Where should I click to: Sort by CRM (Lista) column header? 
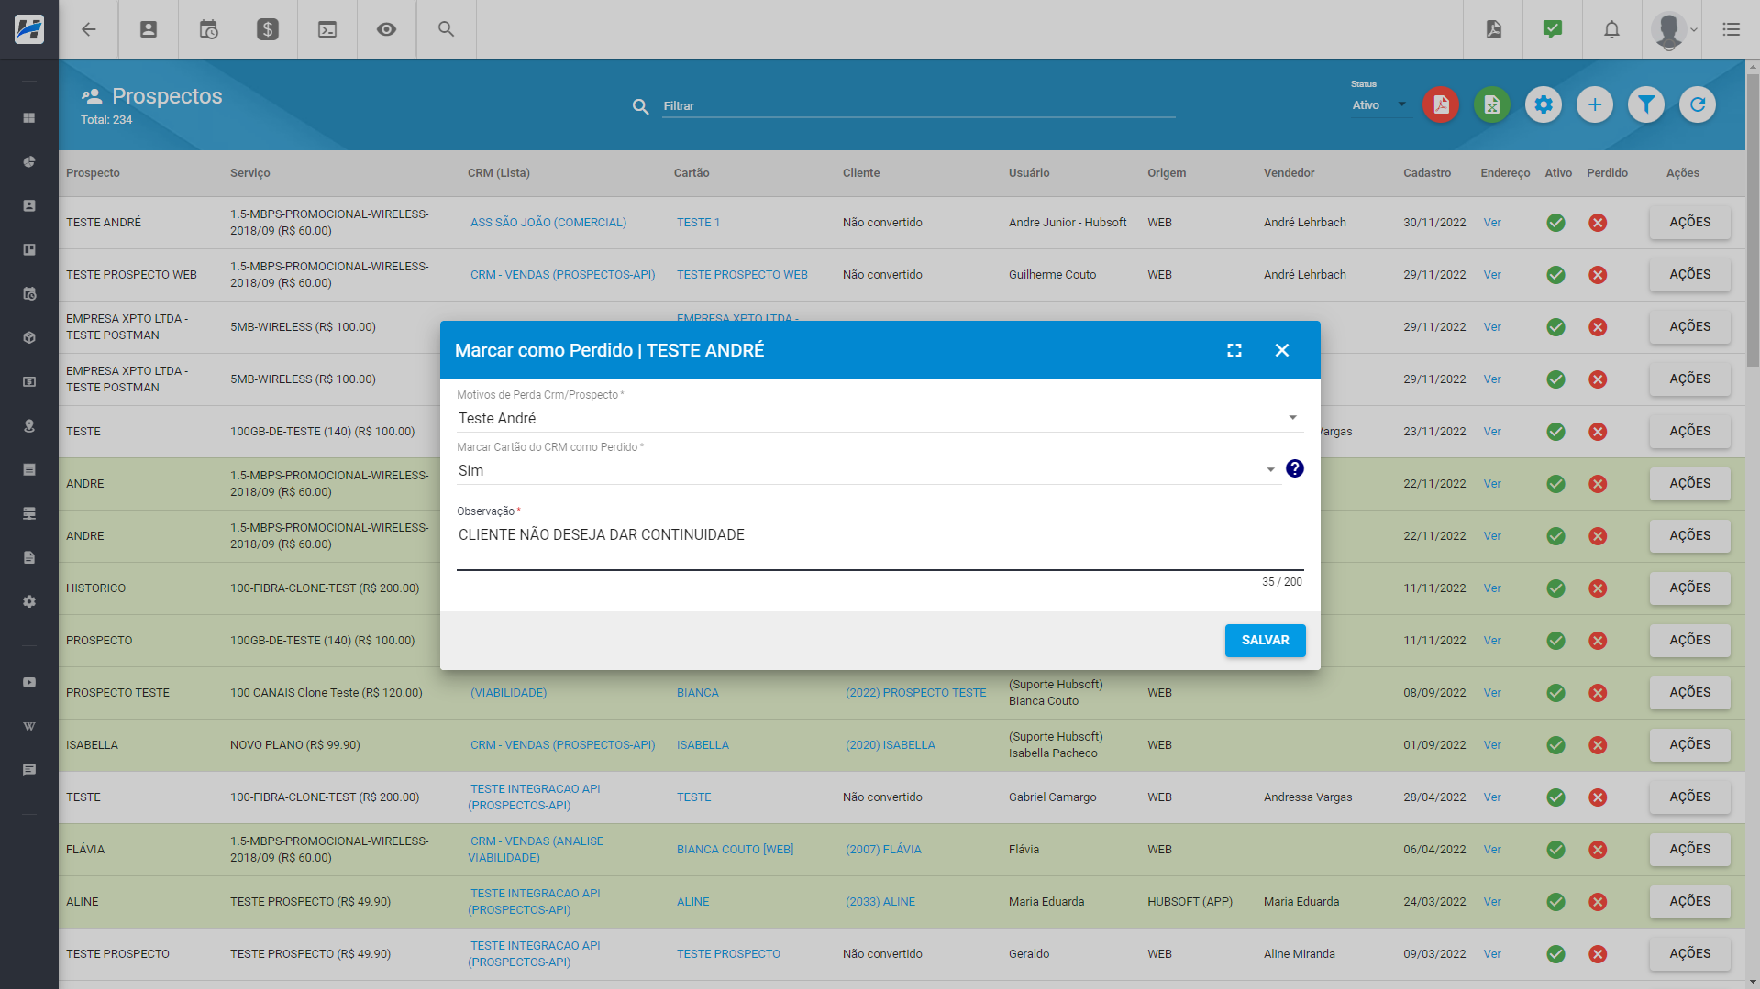(498, 172)
